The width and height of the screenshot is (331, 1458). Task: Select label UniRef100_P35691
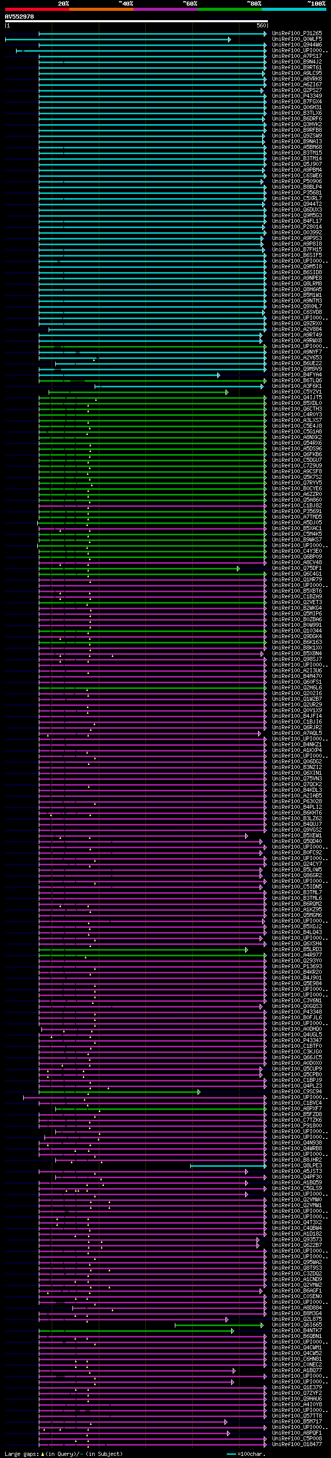[x=297, y=511]
